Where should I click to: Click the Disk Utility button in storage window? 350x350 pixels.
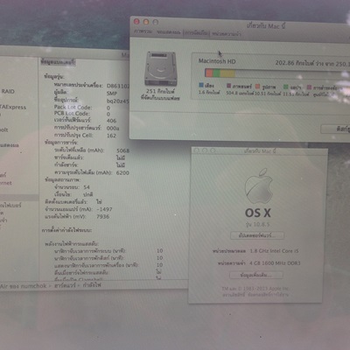click(335, 129)
